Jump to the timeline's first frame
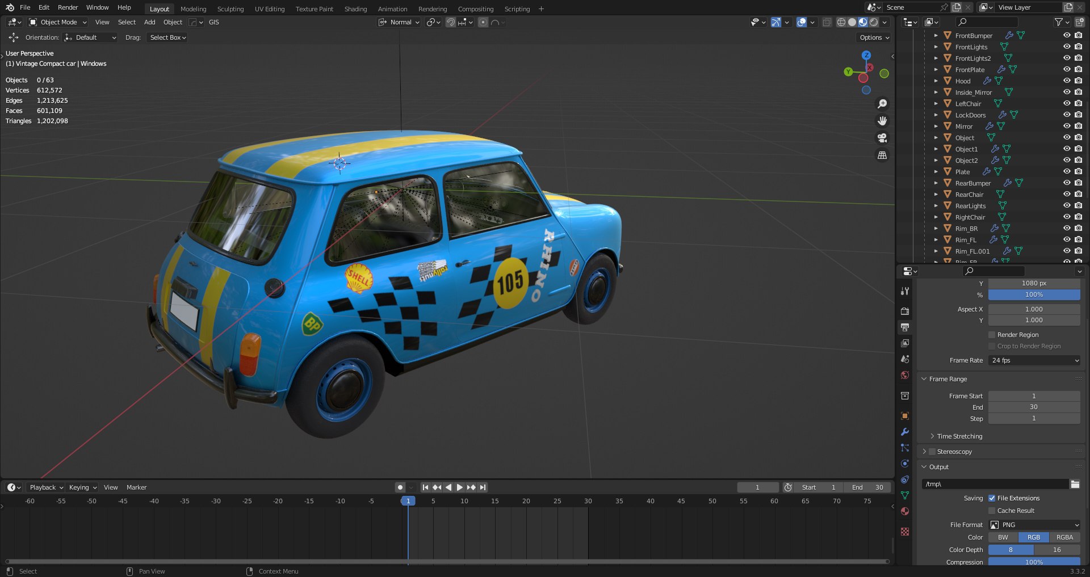The width and height of the screenshot is (1090, 577). 425,487
